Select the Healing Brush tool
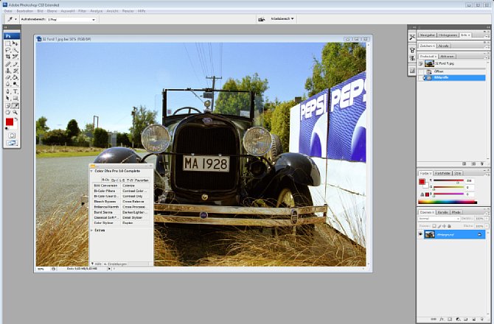The width and height of the screenshot is (494, 324). [8, 64]
